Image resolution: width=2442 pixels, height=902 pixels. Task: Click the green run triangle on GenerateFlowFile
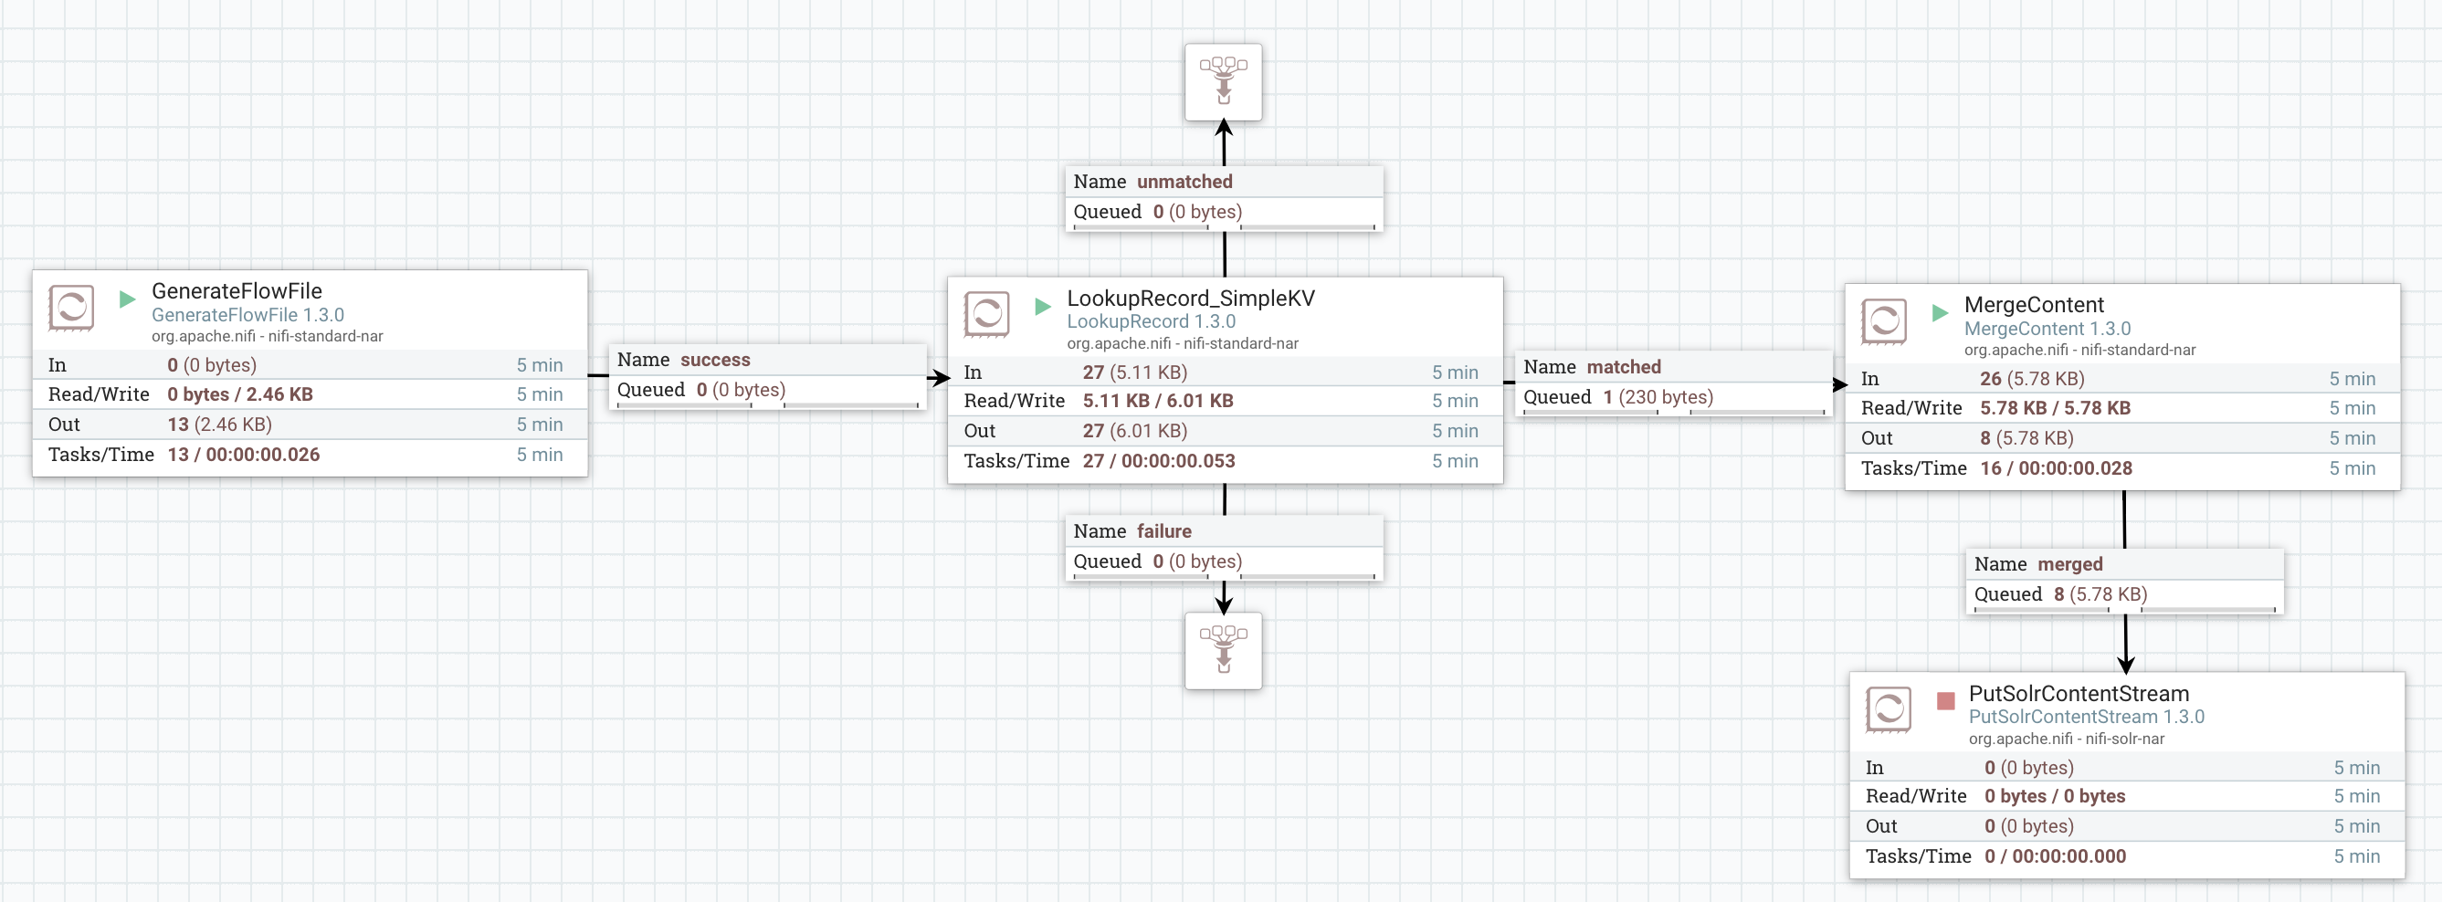[x=126, y=299]
